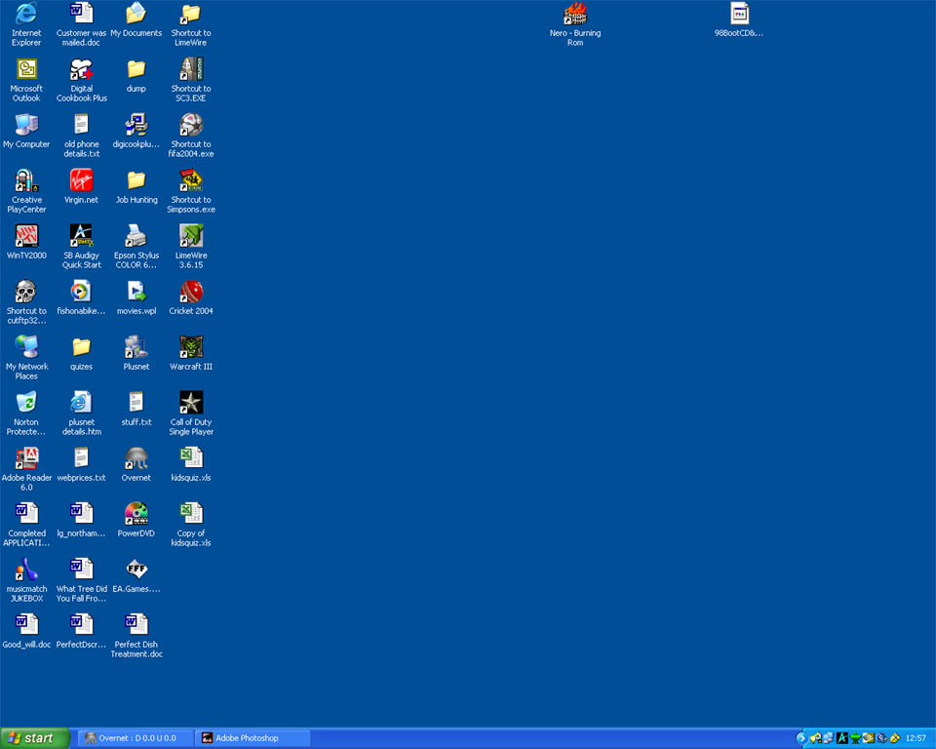Select the WinTV2000 shortcut
This screenshot has height=749, width=936.
coord(26,236)
